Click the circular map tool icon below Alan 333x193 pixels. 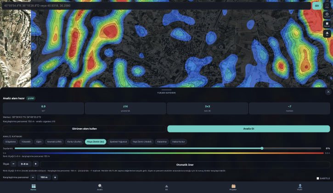(327, 15)
